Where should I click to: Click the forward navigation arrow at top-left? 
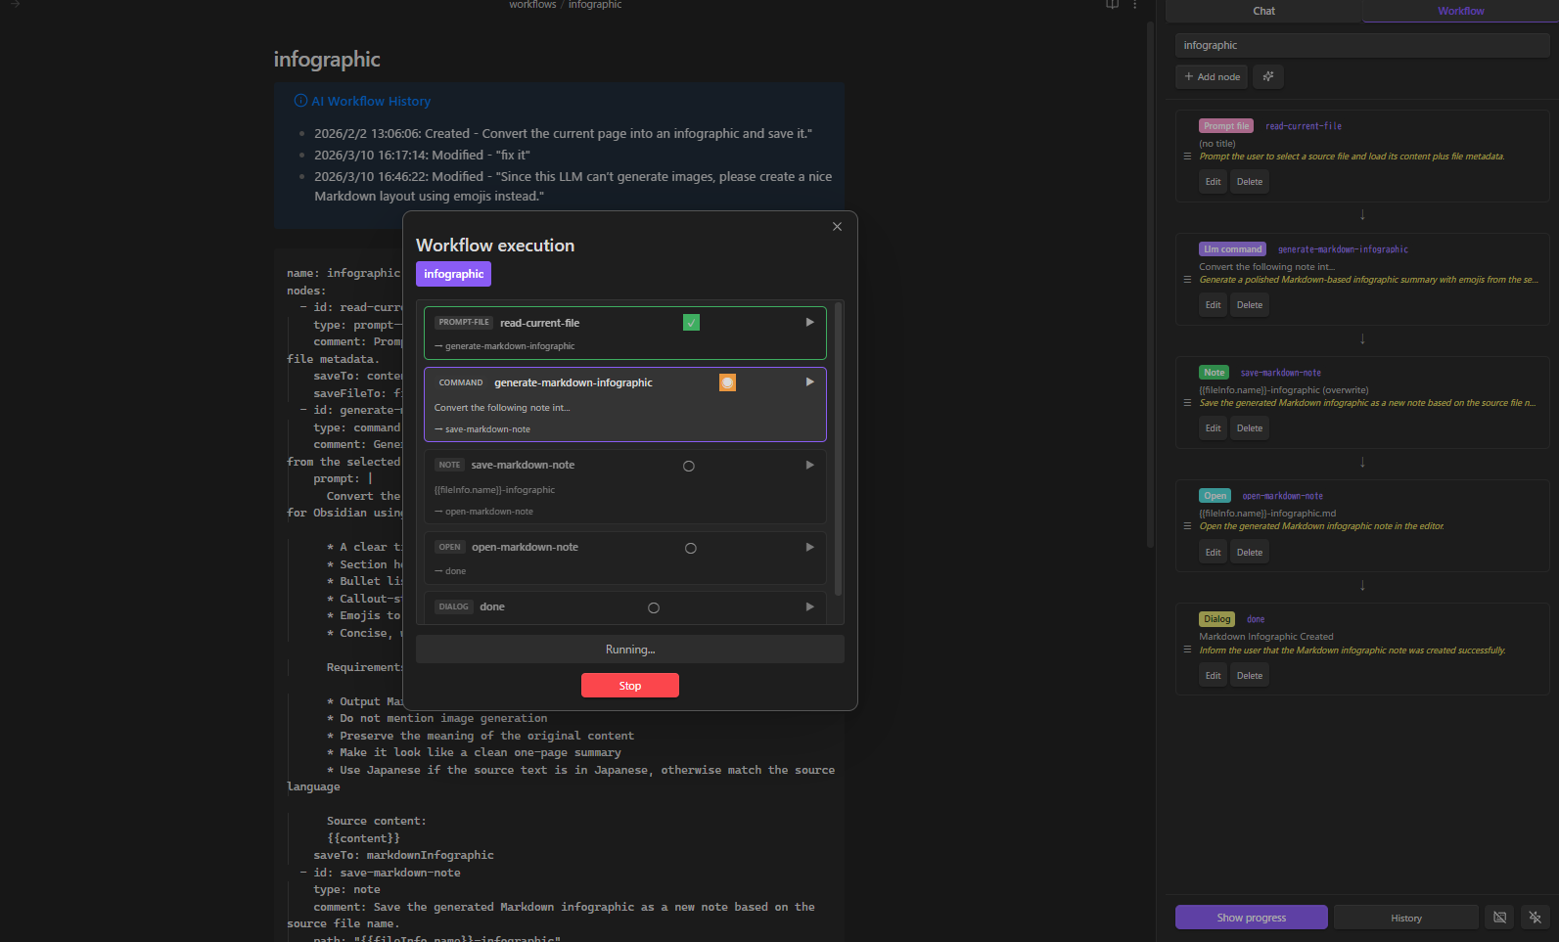tap(15, 4)
